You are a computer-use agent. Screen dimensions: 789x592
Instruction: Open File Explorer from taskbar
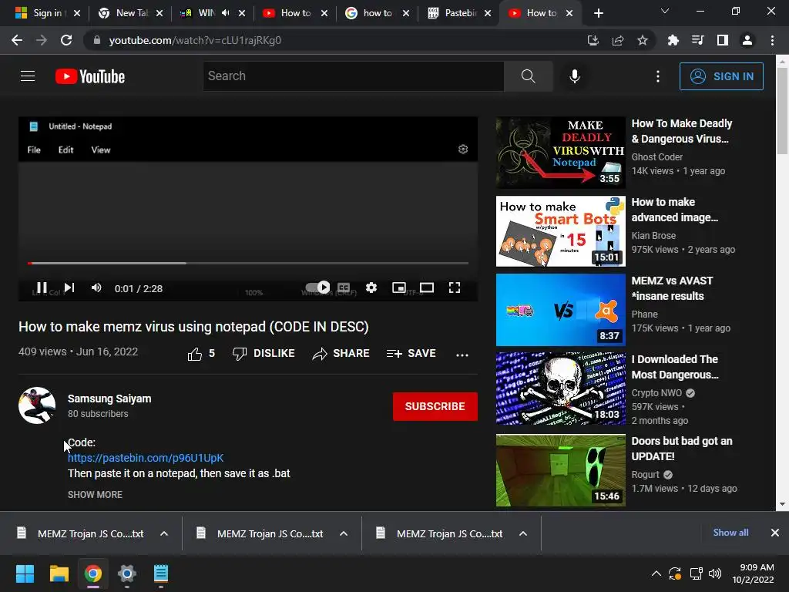[x=59, y=573]
